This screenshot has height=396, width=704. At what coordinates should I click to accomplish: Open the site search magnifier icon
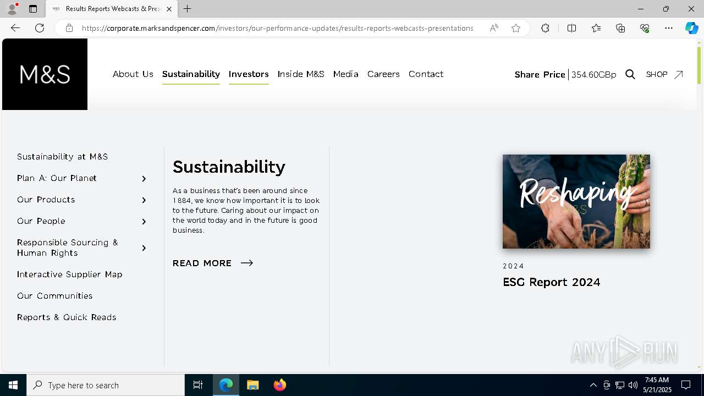click(630, 74)
